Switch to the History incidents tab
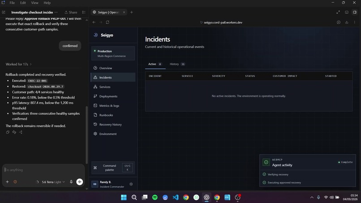361x203 pixels. 177,64
